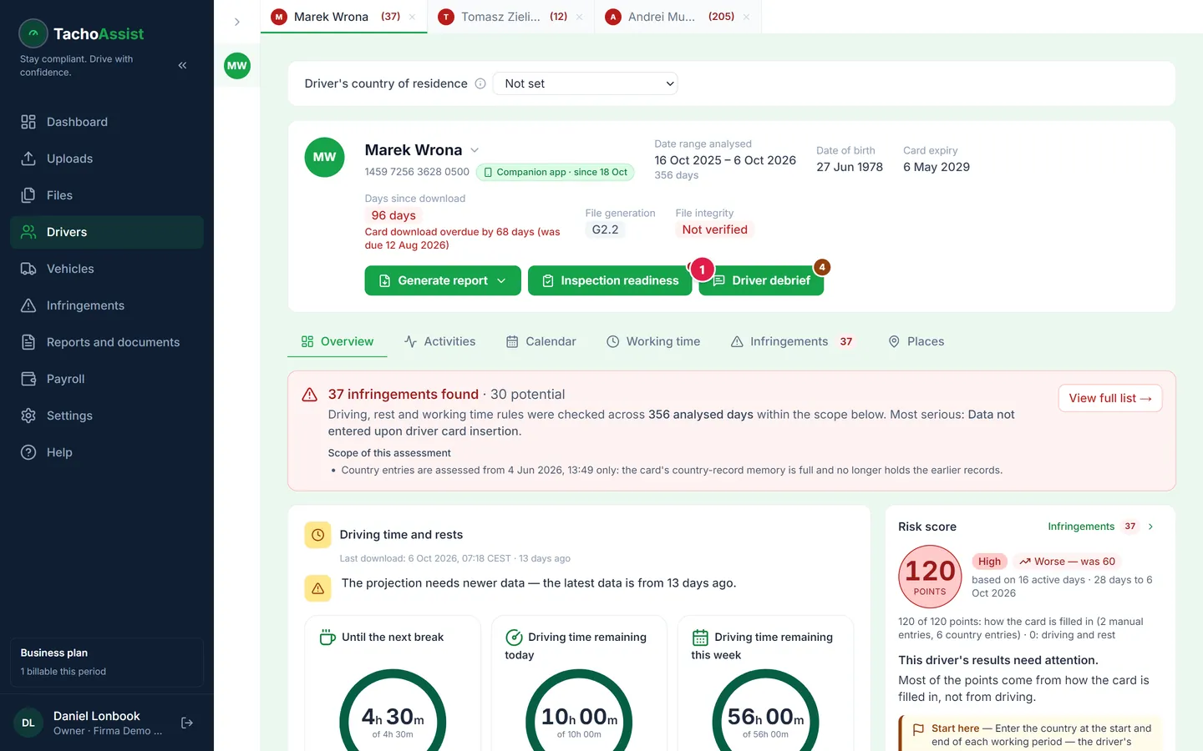1203x751 pixels.
Task: Click the Payroll wallet icon
Action: point(28,379)
